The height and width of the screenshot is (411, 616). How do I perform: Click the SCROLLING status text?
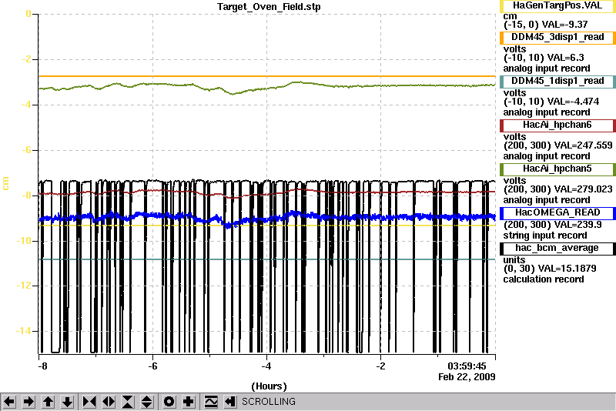(269, 402)
